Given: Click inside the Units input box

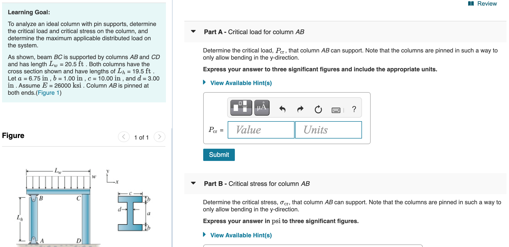Looking at the screenshot, I should click(x=328, y=130).
